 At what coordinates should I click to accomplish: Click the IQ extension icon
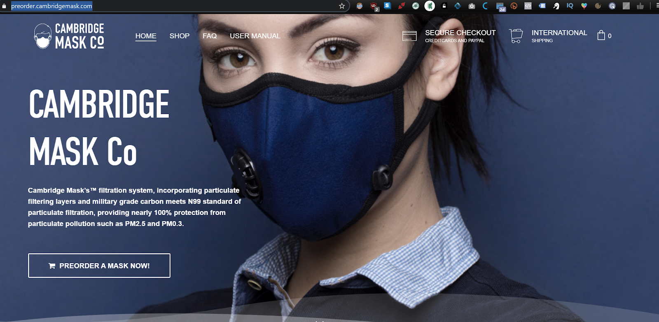click(570, 6)
